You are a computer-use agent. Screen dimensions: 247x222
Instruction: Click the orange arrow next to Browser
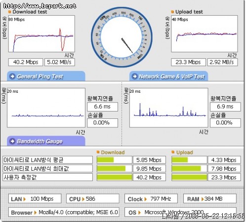(35, 213)
